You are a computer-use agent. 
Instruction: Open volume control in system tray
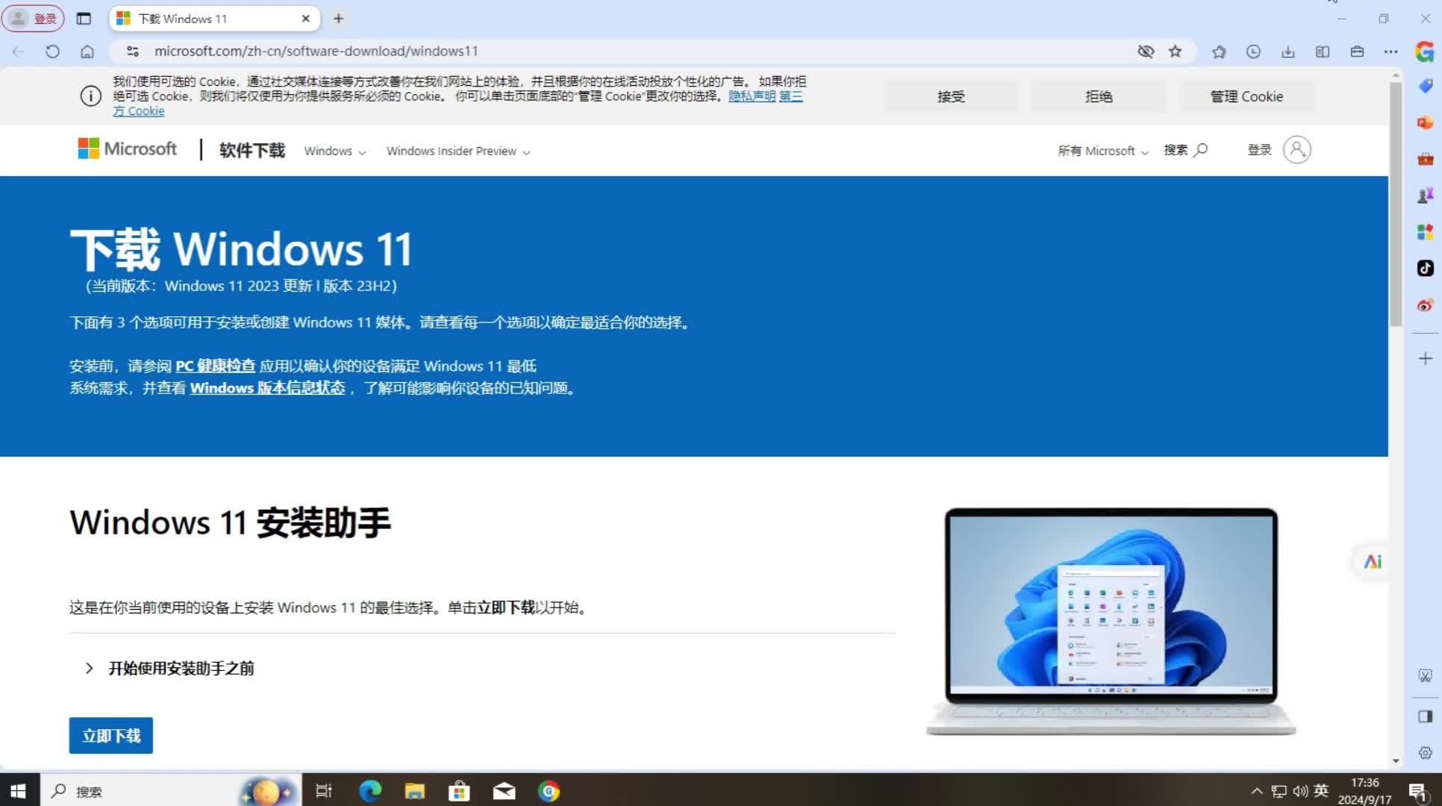[x=1300, y=791]
